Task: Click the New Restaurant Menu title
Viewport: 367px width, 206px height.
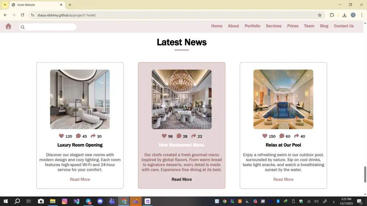Action: 182,145
